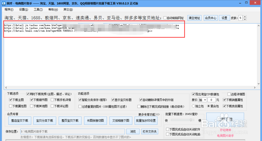Click 又拍相册下图 button
Screen dimensions: 262x141
point(121,121)
